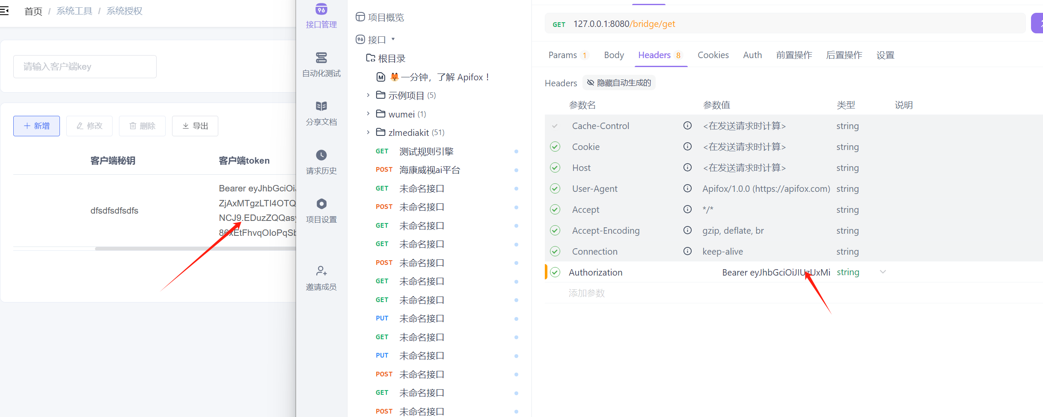Screen dimensions: 1043x417
Task: Toggle the Accept header checkbox
Action: point(555,210)
